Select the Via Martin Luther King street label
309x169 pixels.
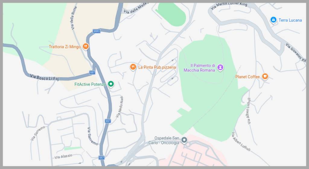click(229, 5)
